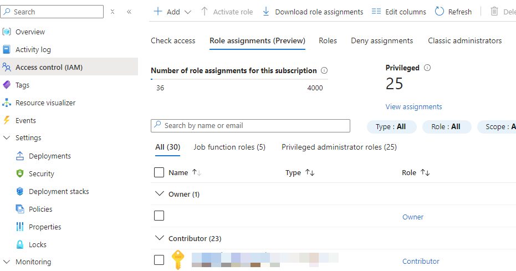The height and width of the screenshot is (271, 516).
Task: Open the Overview icon in sidebar
Action: coord(7,32)
